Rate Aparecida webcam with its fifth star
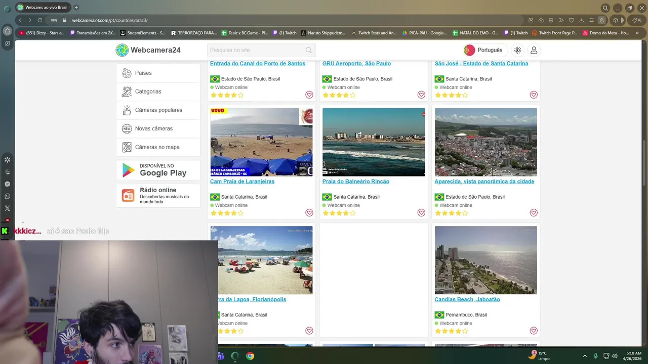The image size is (648, 364). (465, 213)
